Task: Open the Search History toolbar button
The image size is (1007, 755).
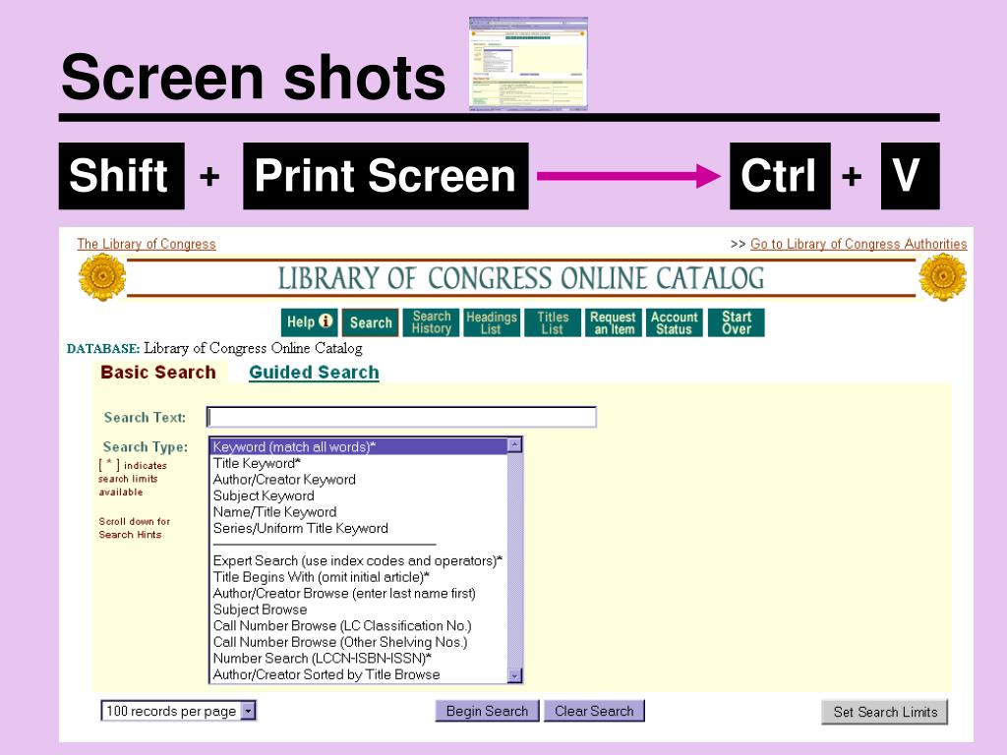Action: pos(431,322)
